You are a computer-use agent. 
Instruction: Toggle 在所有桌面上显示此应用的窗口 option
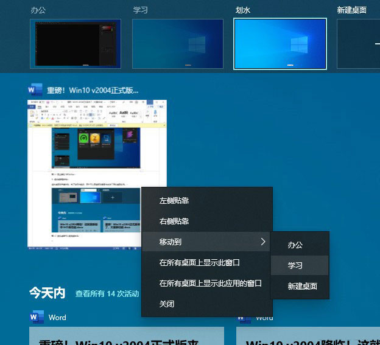coord(210,283)
